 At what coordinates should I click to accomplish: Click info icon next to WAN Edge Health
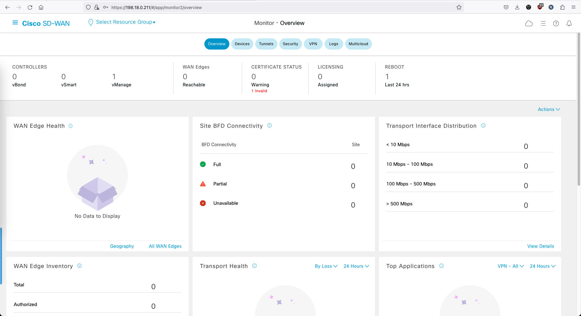pos(71,126)
